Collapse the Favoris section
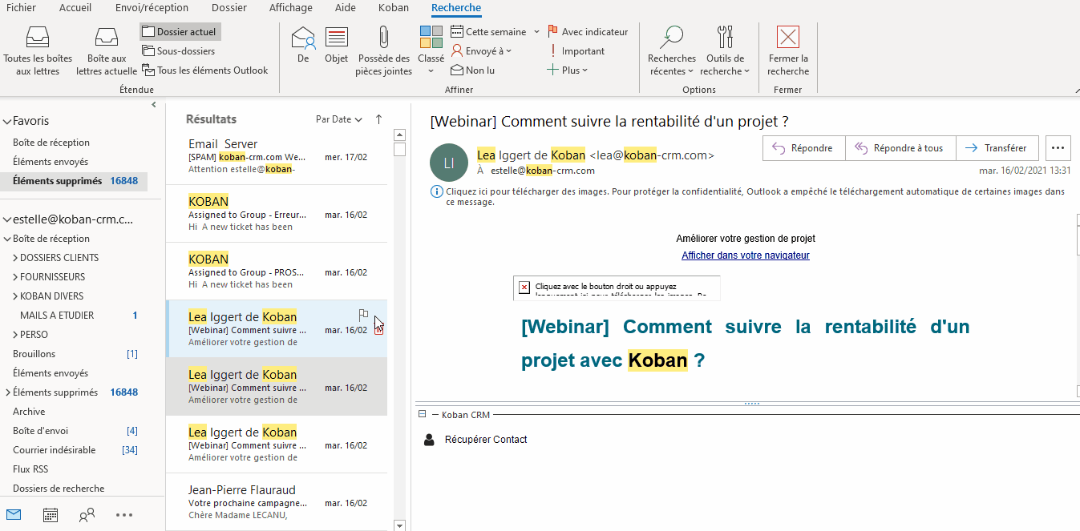The image size is (1080, 531). pyautogui.click(x=6, y=122)
